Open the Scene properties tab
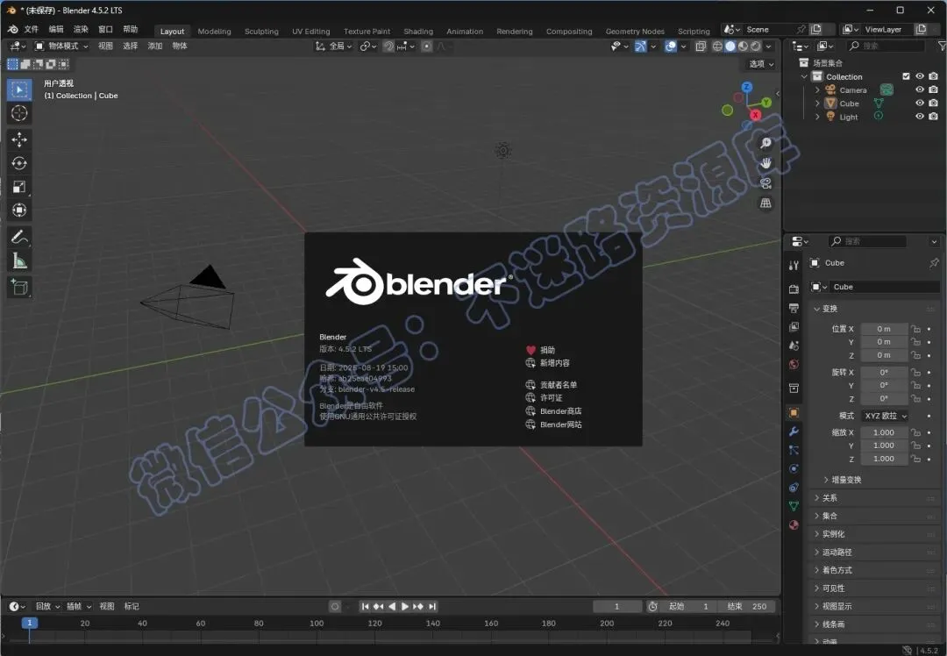The height and width of the screenshot is (656, 947). (x=794, y=346)
